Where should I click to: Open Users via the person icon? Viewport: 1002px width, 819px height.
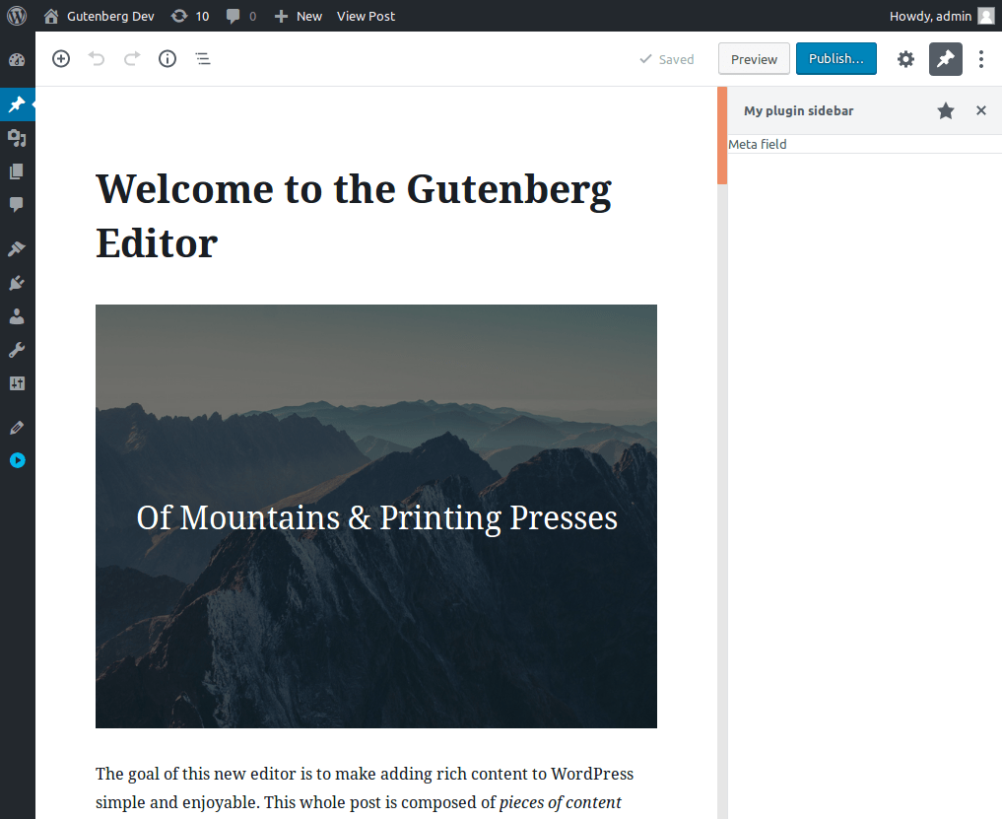coord(17,315)
